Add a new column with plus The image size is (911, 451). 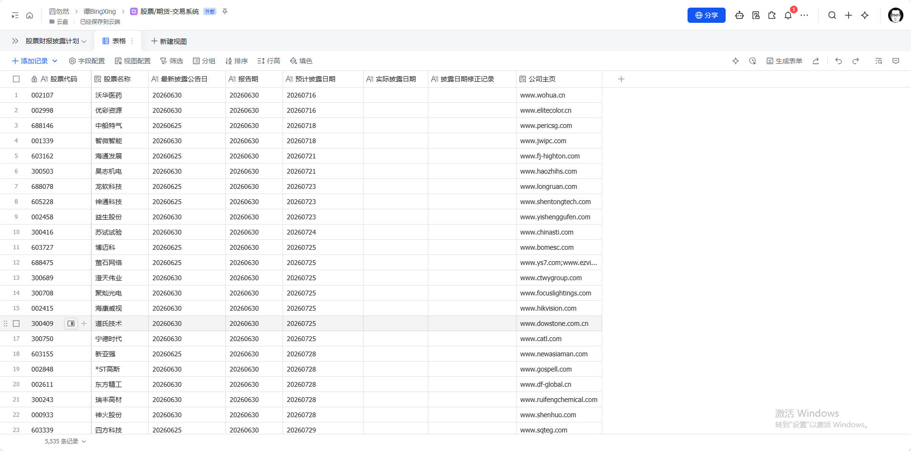(621, 79)
